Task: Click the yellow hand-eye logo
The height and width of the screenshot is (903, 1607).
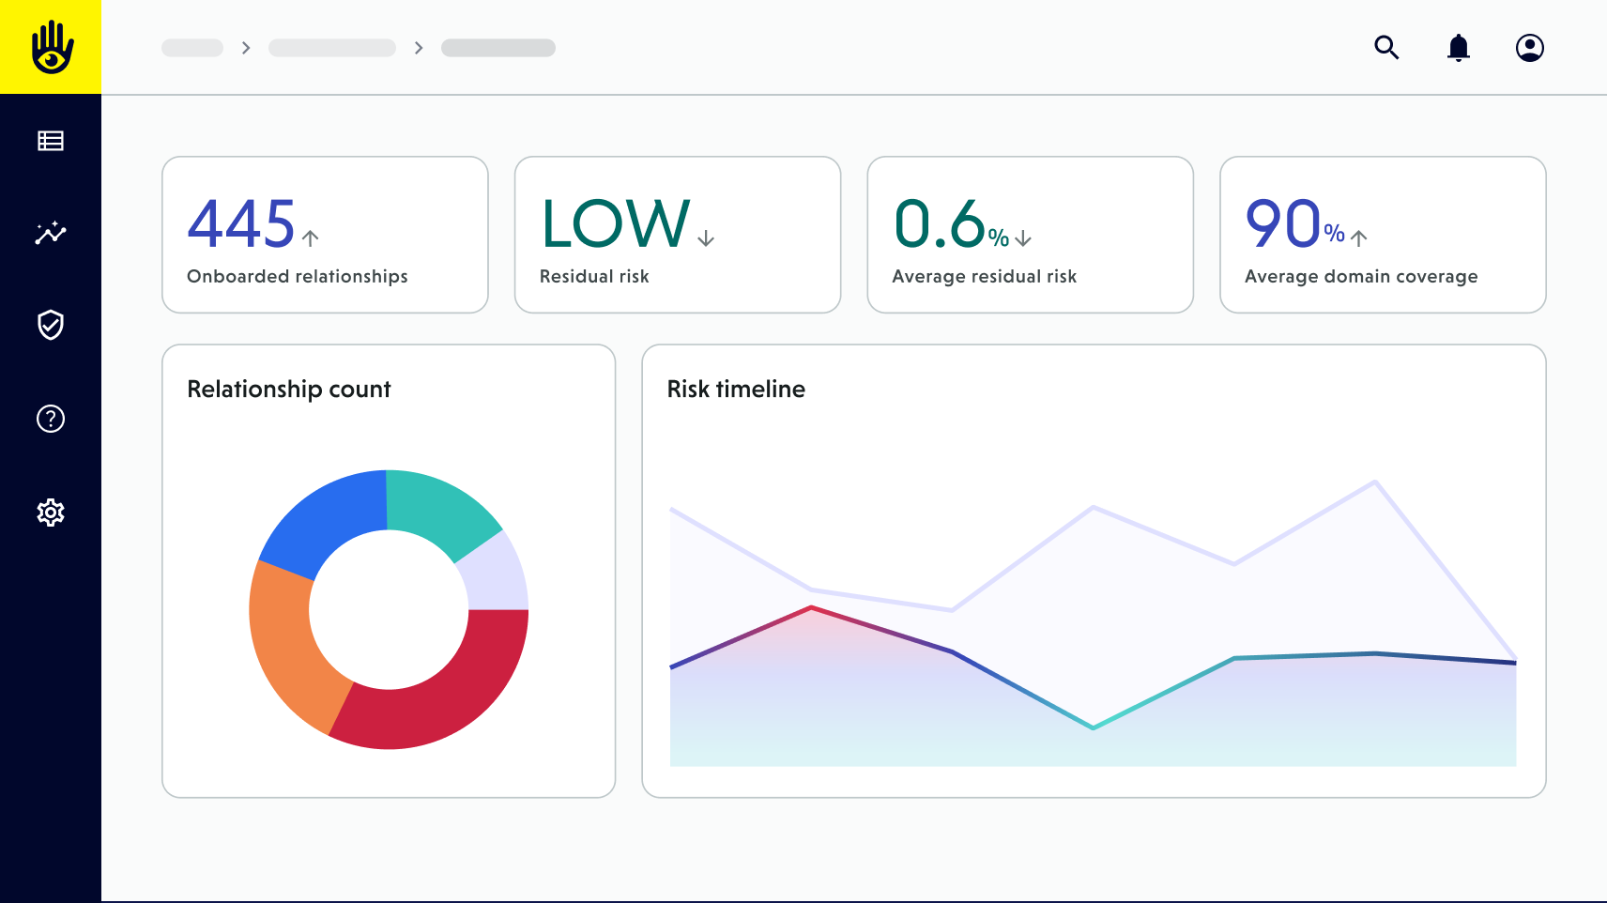Action: [51, 47]
